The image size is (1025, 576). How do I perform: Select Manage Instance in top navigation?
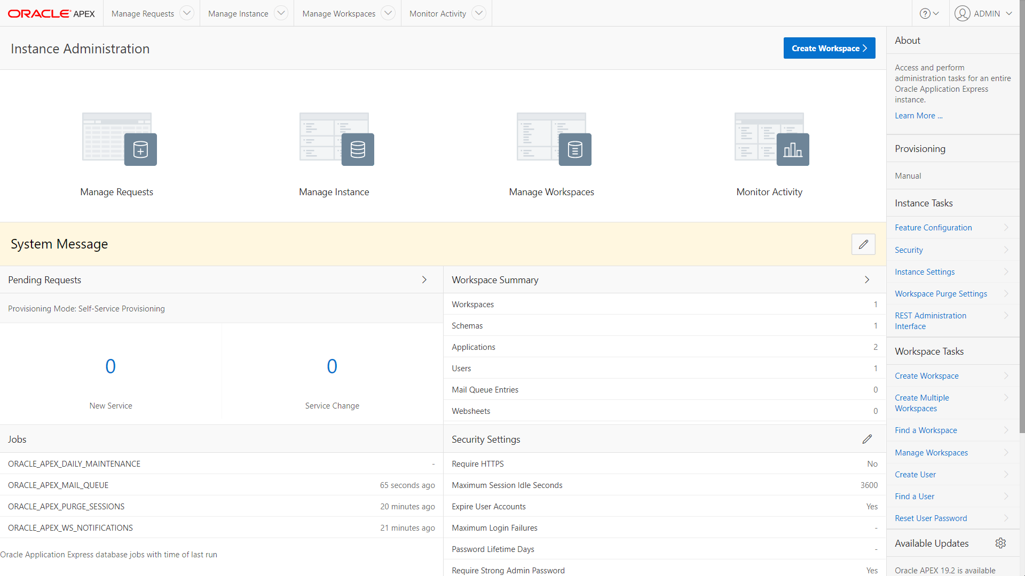pyautogui.click(x=238, y=13)
